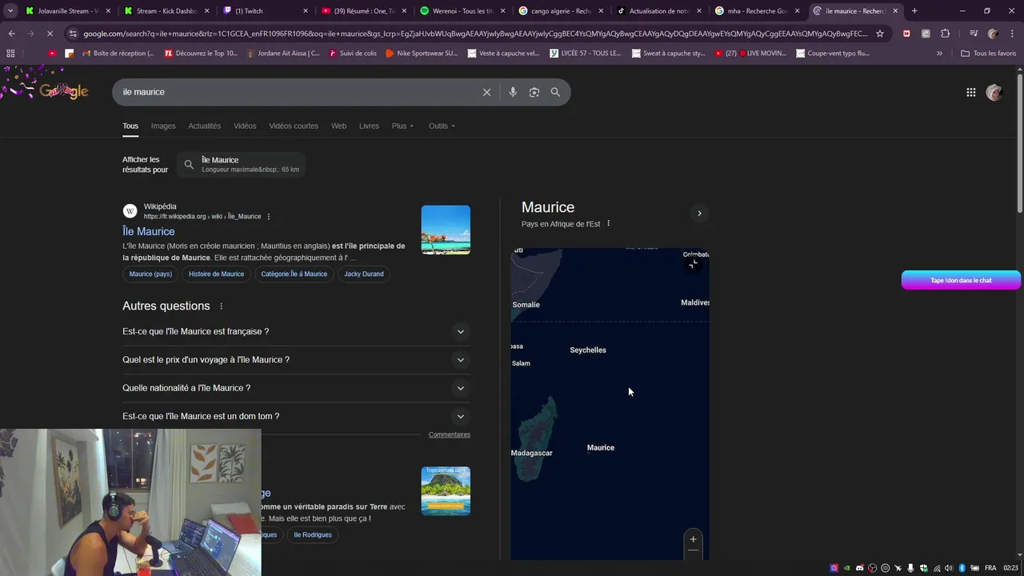Open the Outils dropdown
Viewport: 1024px width, 576px height.
(x=442, y=126)
